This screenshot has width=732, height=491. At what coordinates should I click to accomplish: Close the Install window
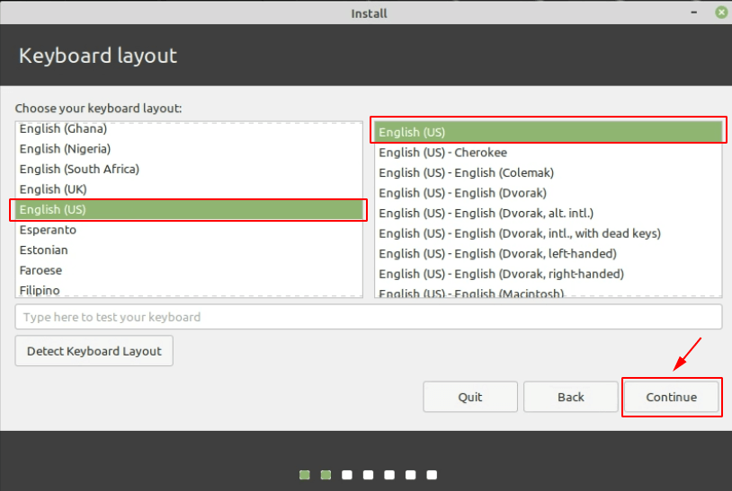721,13
